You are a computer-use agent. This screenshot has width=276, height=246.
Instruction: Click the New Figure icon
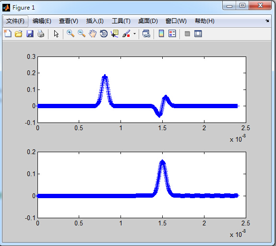coord(8,34)
